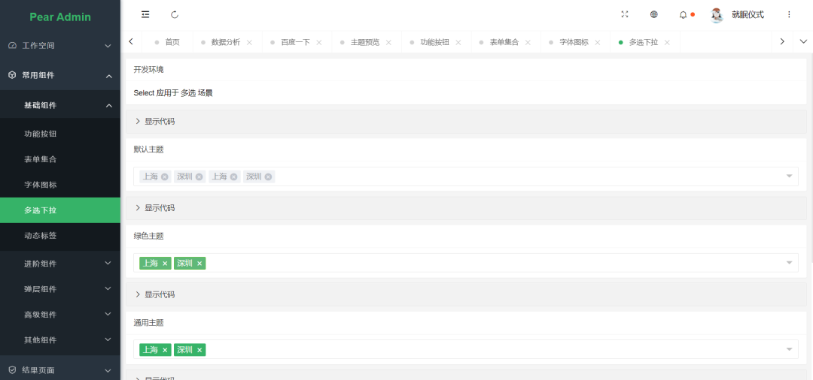Collapse the sidebar with the menu fold icon

click(x=145, y=14)
